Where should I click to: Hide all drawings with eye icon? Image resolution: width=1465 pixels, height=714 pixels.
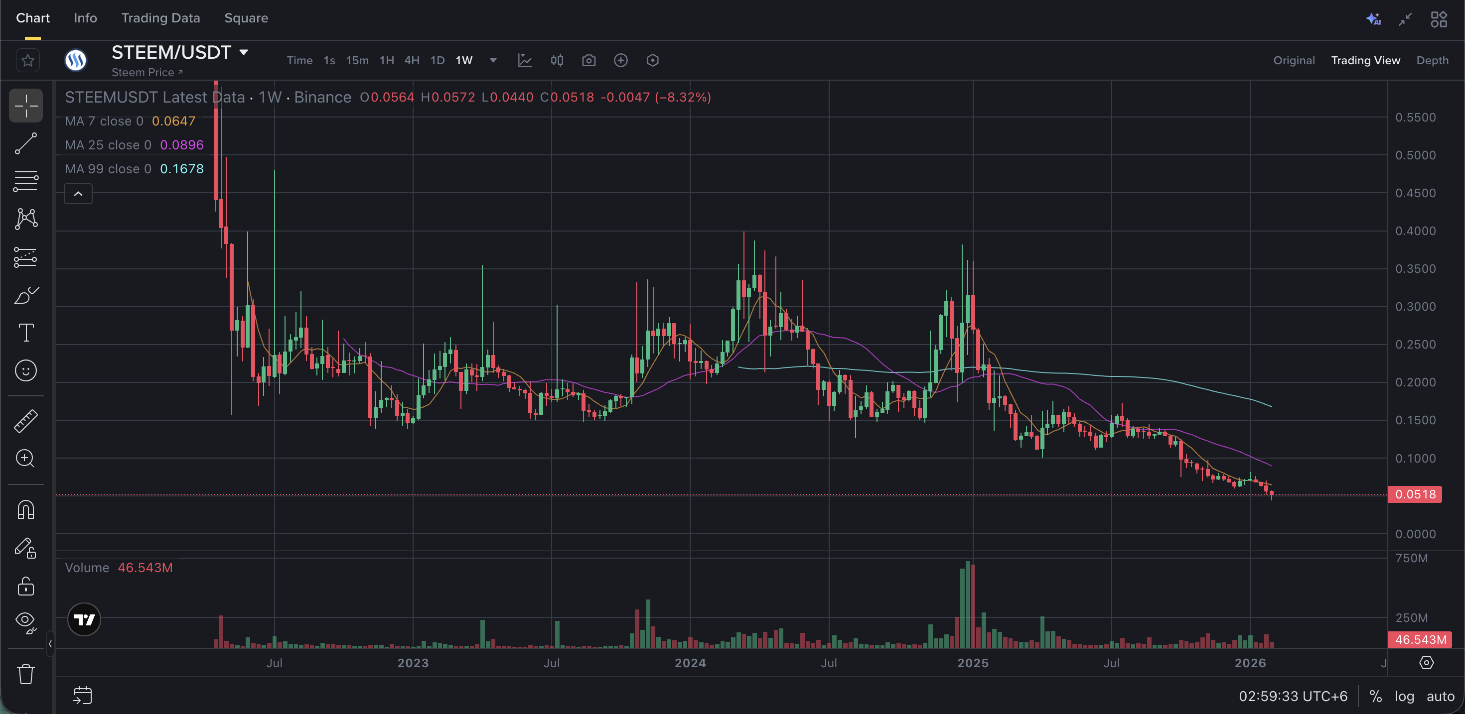coord(25,620)
